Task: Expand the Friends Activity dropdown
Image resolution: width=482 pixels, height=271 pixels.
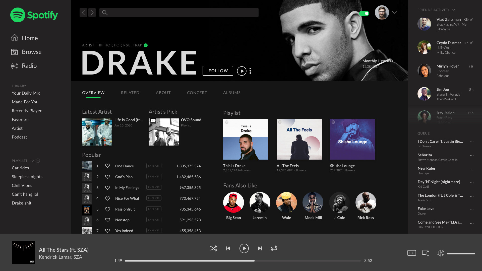Action: 454,10
